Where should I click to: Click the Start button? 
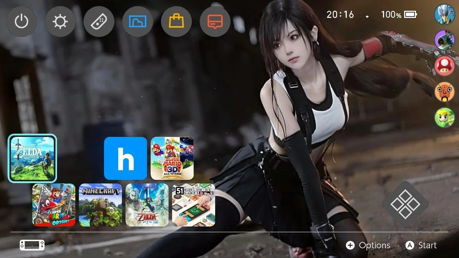coord(421,245)
